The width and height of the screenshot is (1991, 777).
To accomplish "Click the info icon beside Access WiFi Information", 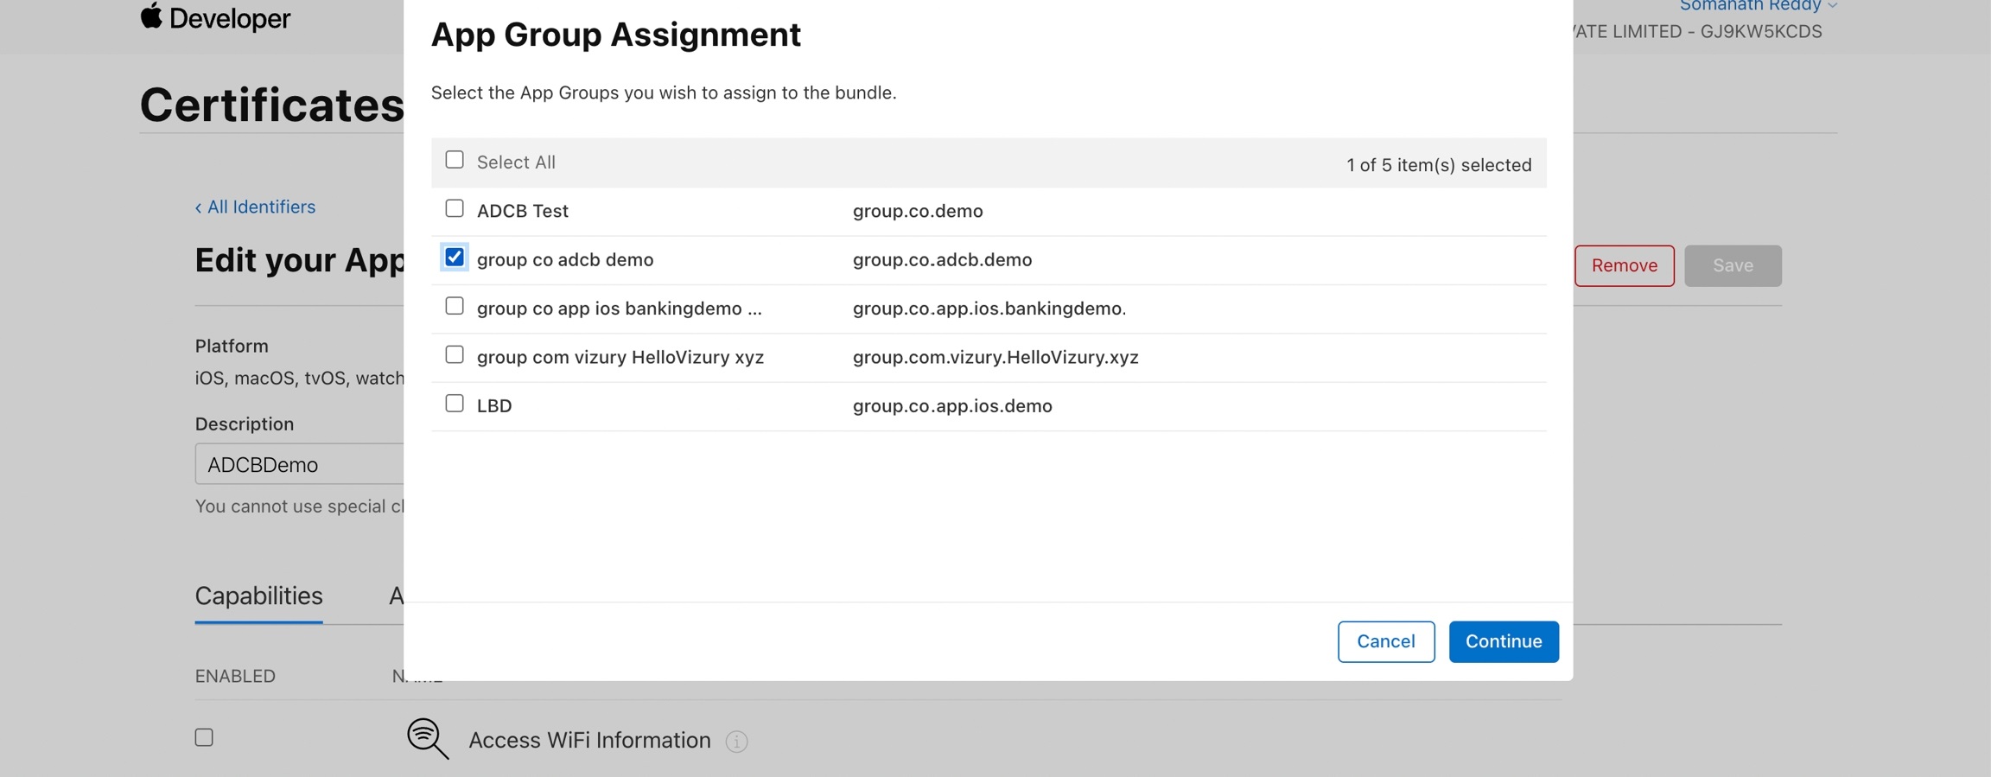I will click(736, 742).
